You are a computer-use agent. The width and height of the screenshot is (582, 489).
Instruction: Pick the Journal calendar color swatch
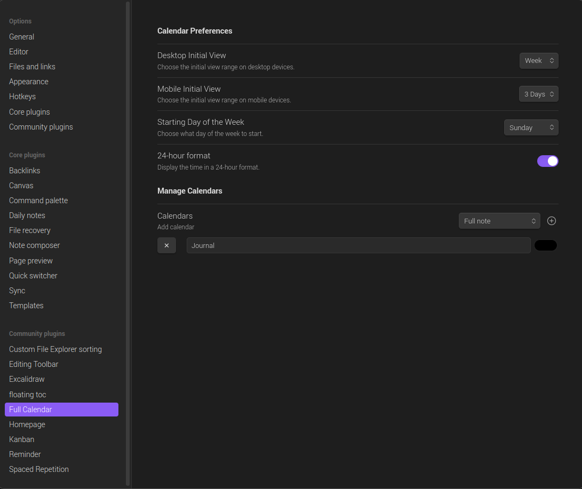(x=545, y=245)
